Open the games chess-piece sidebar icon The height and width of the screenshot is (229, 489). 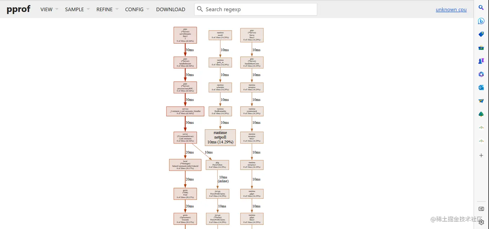[481, 61]
